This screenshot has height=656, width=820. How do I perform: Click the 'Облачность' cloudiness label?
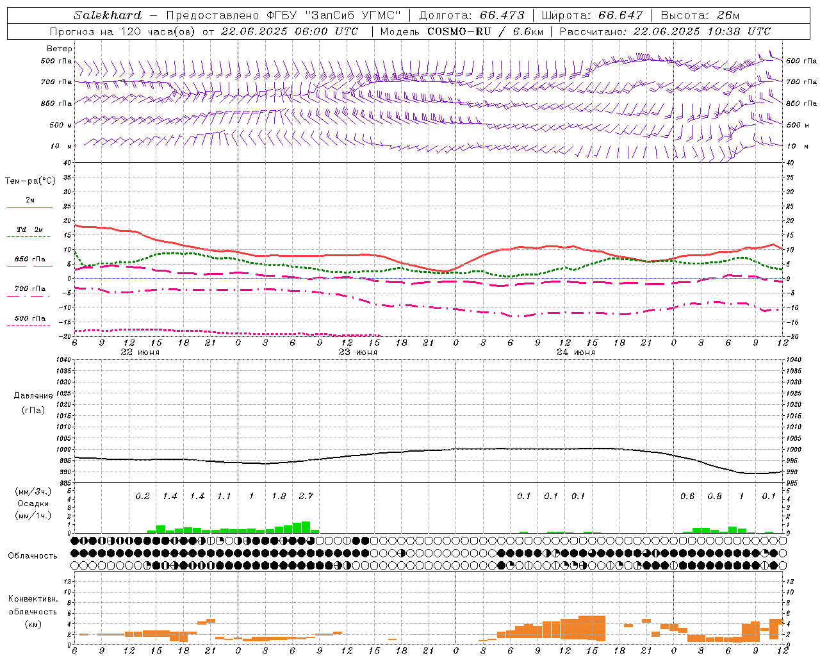pyautogui.click(x=33, y=555)
